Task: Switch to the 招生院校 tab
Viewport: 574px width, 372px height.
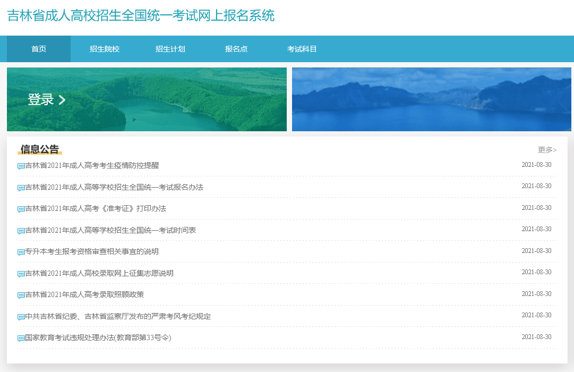Action: pyautogui.click(x=104, y=49)
